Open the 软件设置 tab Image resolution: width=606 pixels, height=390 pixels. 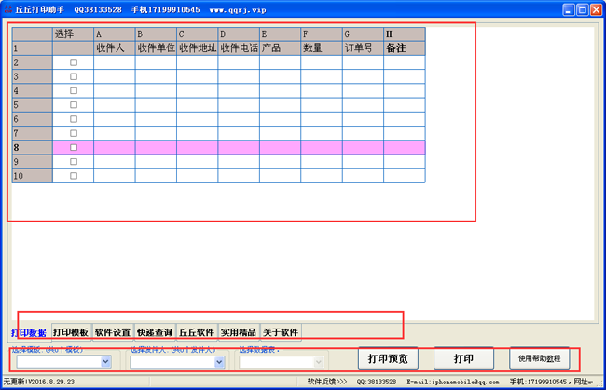coord(113,332)
